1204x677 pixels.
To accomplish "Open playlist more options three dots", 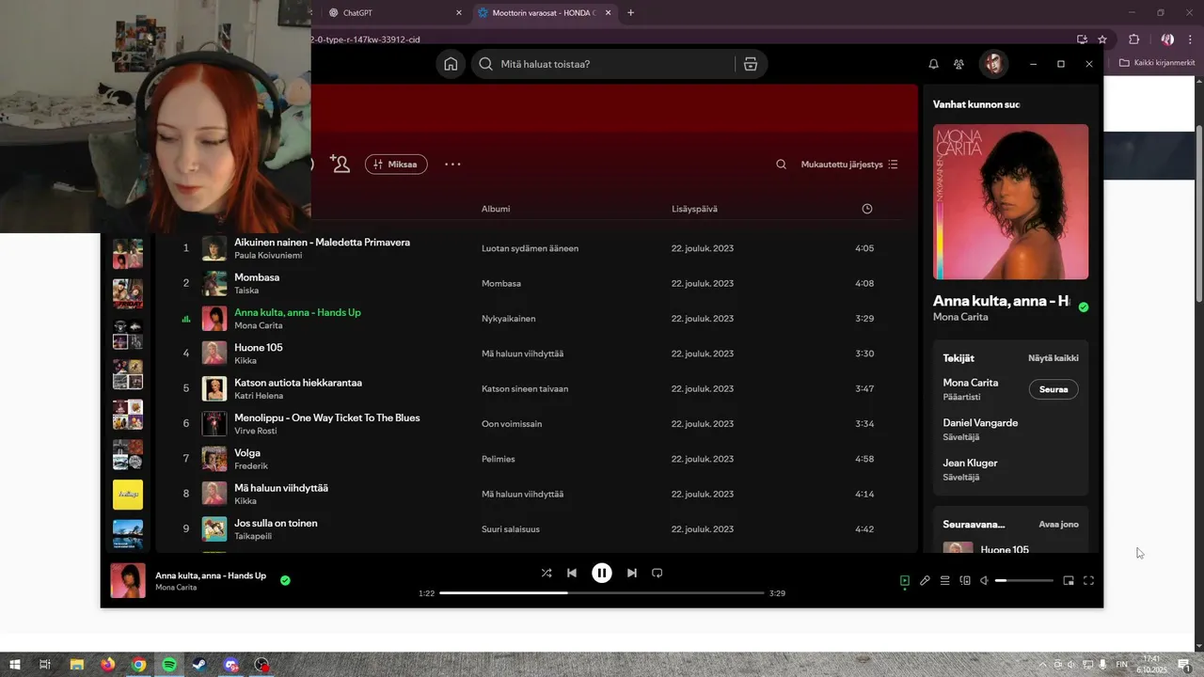I will [x=452, y=164].
